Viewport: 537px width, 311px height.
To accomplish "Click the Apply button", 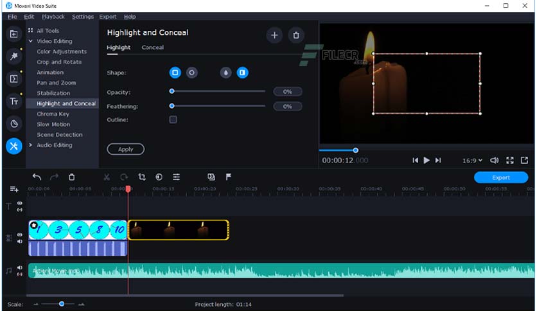I will pyautogui.click(x=126, y=149).
